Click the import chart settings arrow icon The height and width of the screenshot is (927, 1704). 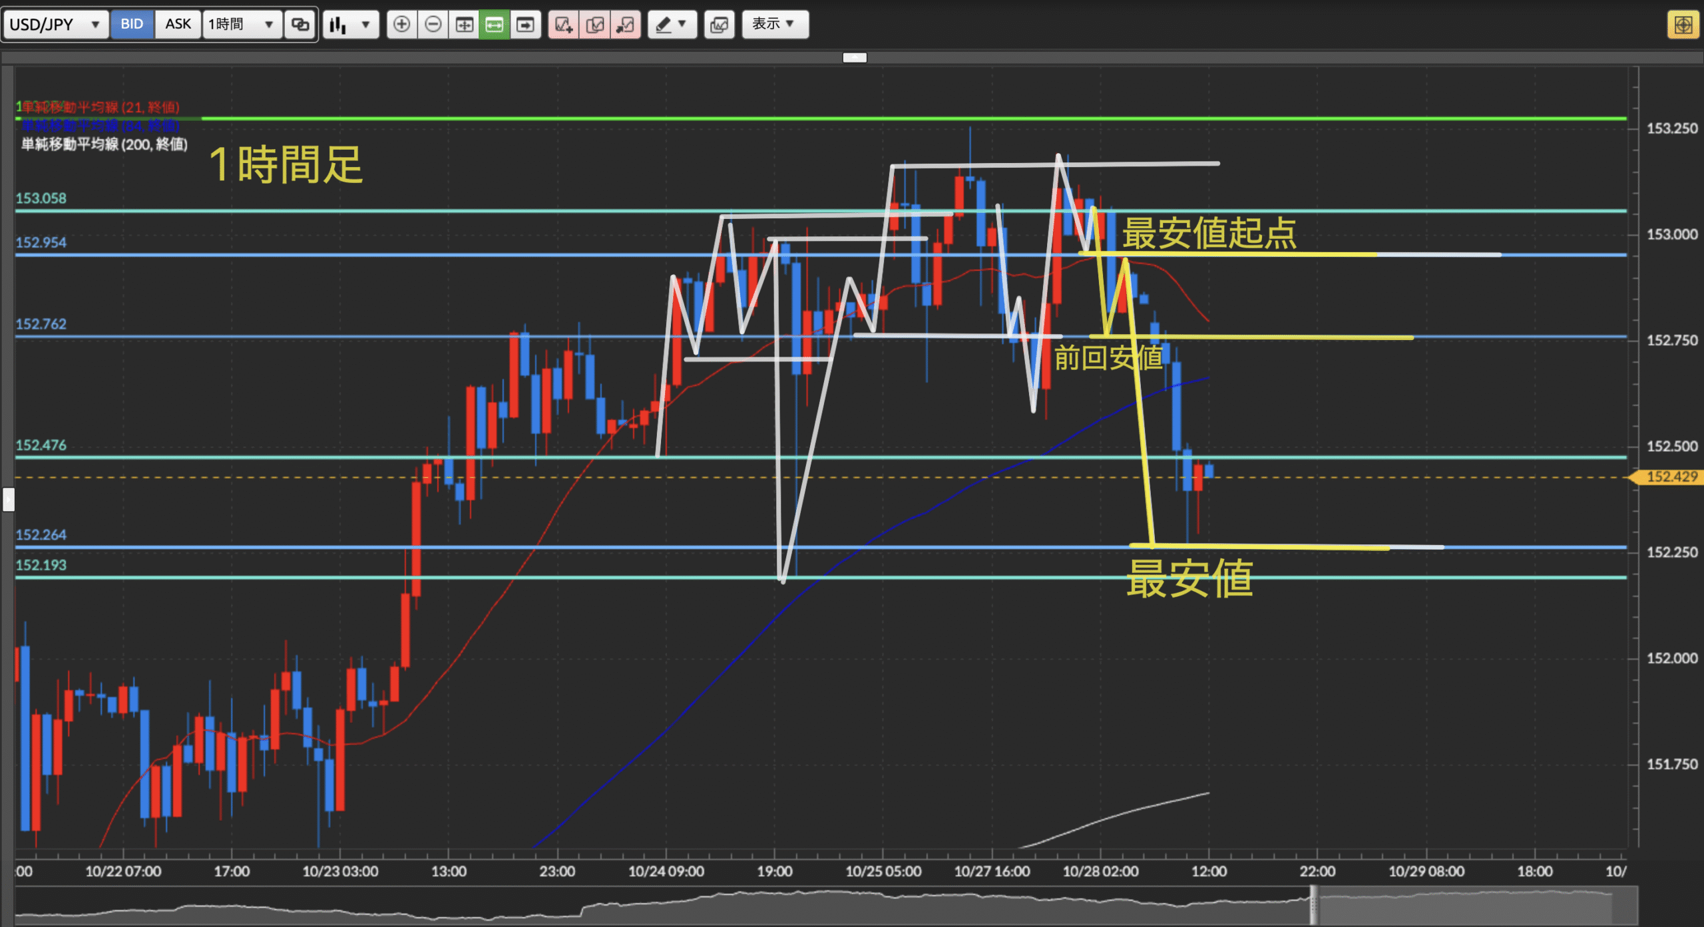pyautogui.click(x=626, y=25)
